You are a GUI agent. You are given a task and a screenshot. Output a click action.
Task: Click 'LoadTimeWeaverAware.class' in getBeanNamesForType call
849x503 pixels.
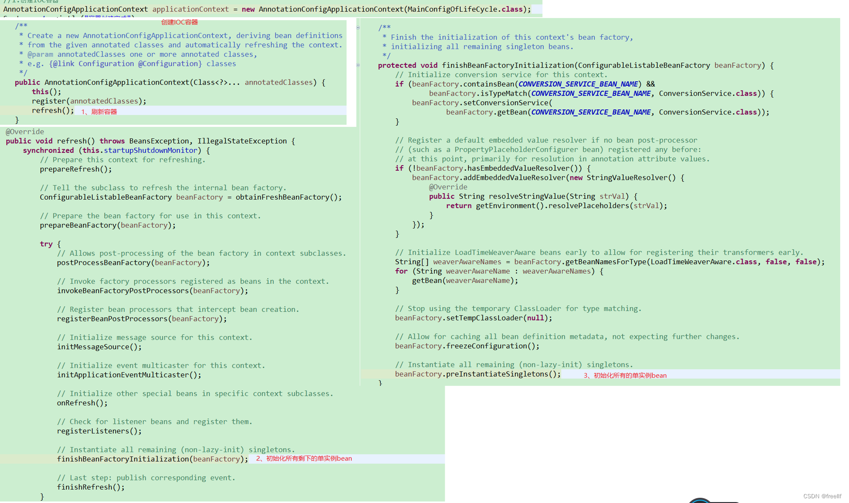(703, 262)
